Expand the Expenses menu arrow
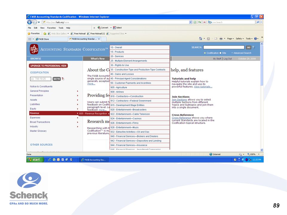 [x=78, y=118]
